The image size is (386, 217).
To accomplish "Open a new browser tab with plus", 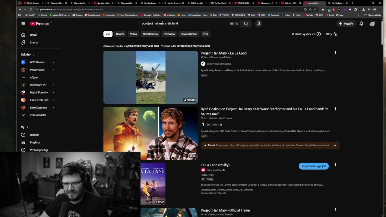I will [x=352, y=3].
